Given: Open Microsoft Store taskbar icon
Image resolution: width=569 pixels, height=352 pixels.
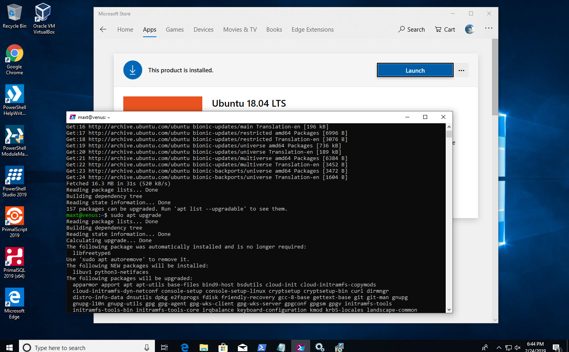Looking at the screenshot, I should 223,347.
